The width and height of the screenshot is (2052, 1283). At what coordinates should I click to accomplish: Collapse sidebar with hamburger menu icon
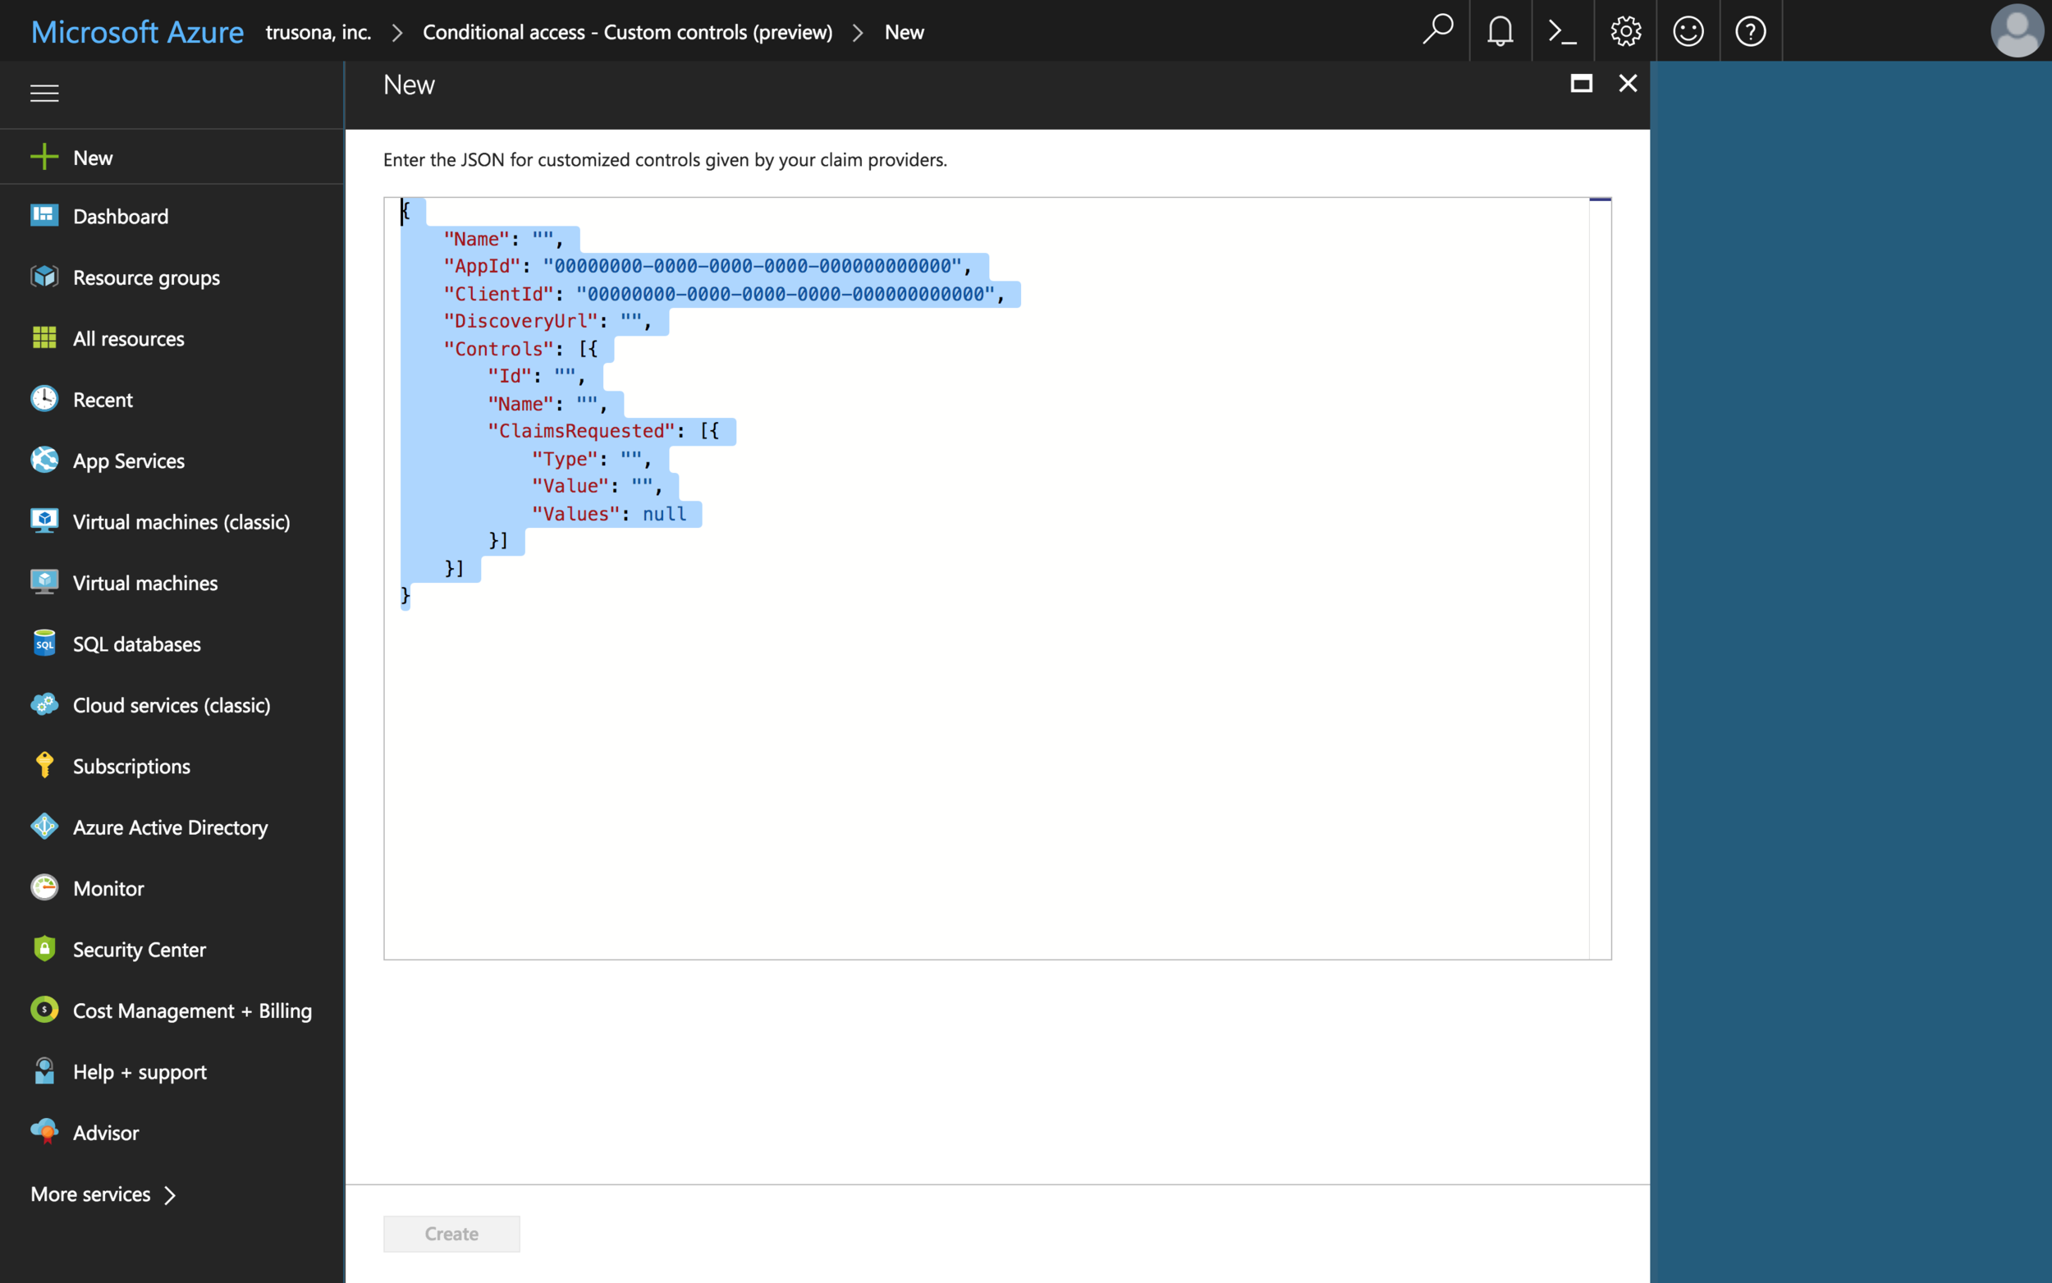[x=44, y=94]
